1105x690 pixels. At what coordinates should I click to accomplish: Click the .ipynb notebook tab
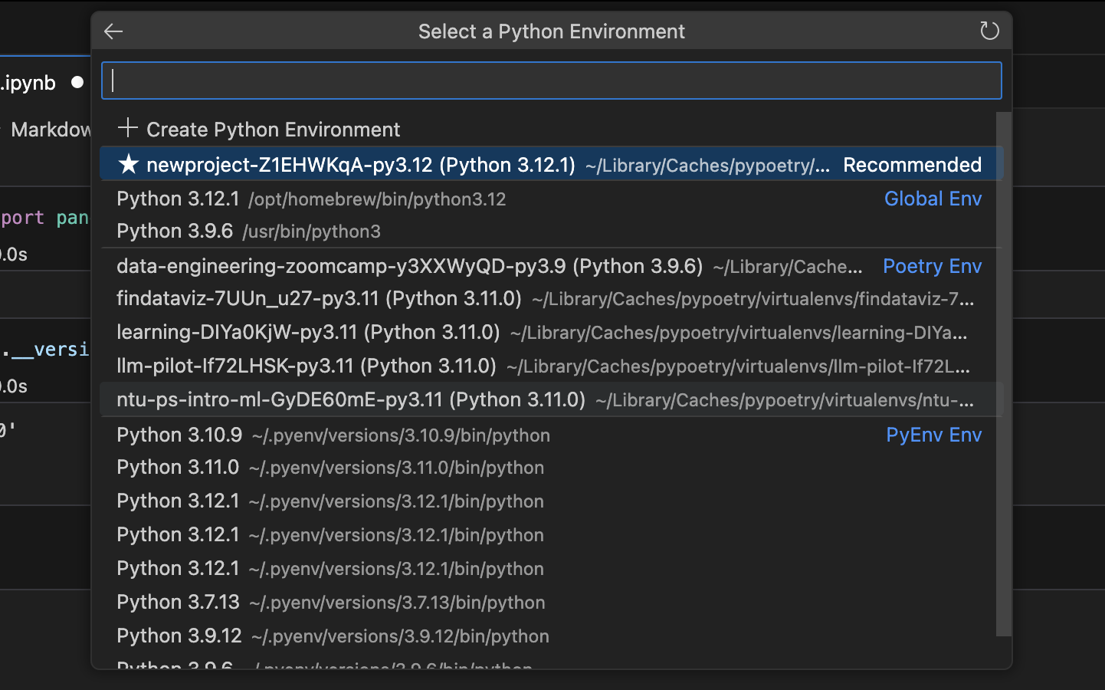point(43,82)
